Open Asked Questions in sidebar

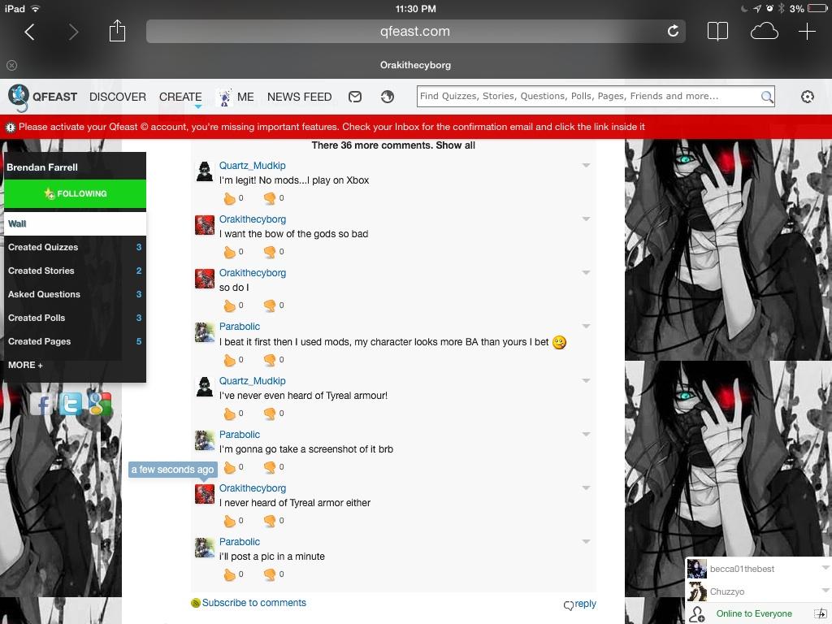pyautogui.click(x=75, y=294)
